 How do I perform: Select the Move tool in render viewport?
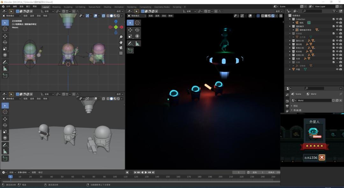click(130, 30)
